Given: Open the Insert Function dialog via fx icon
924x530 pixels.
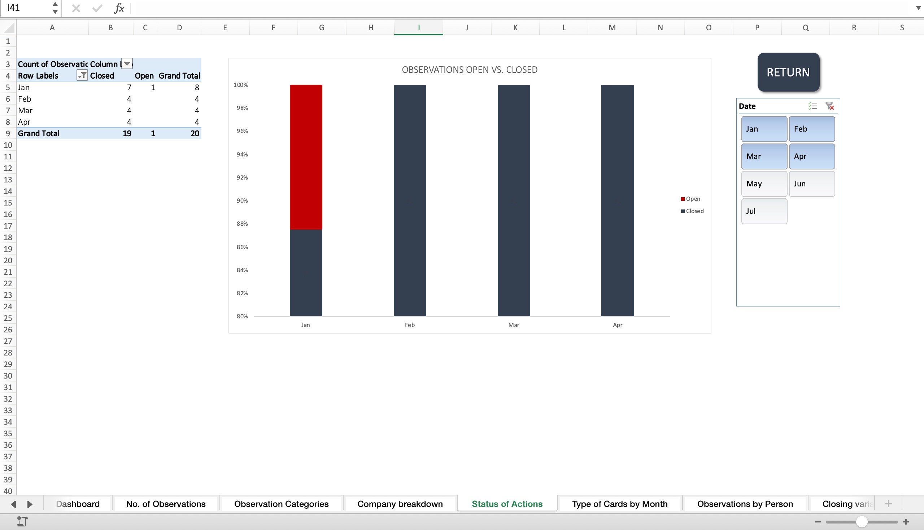Looking at the screenshot, I should tap(119, 8).
